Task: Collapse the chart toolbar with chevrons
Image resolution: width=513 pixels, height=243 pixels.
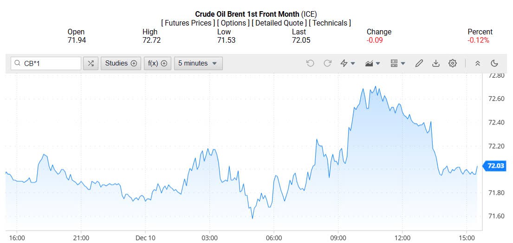Action: click(477, 63)
